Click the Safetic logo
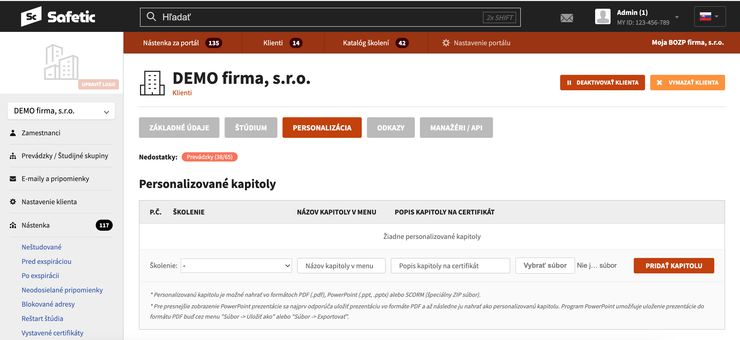 pos(58,17)
